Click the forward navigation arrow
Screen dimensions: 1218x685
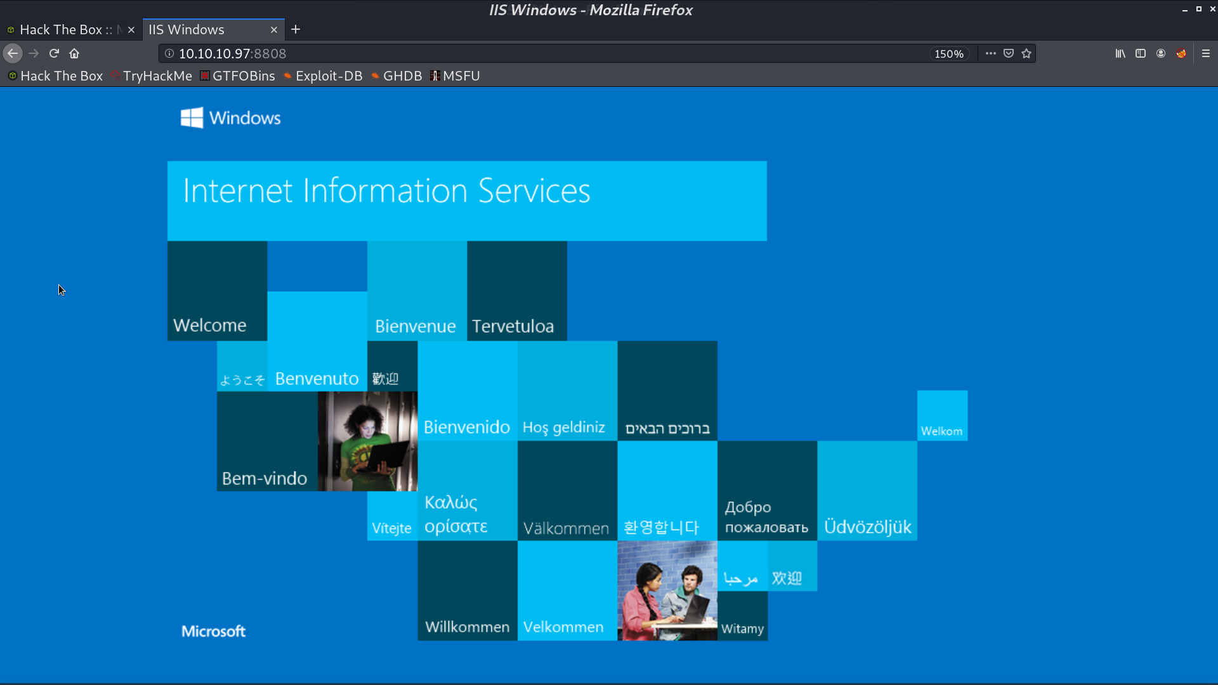pos(34,53)
